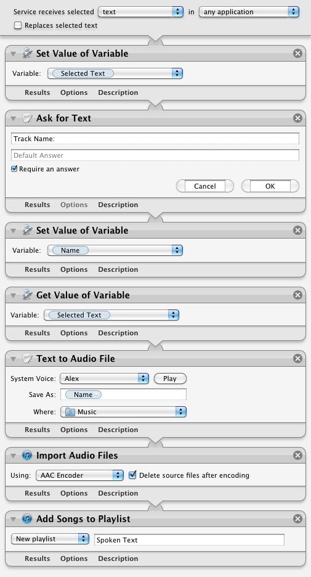The image size is (311, 577).
Task: Click the Import Audio Files iTunes icon
Action: [27, 455]
